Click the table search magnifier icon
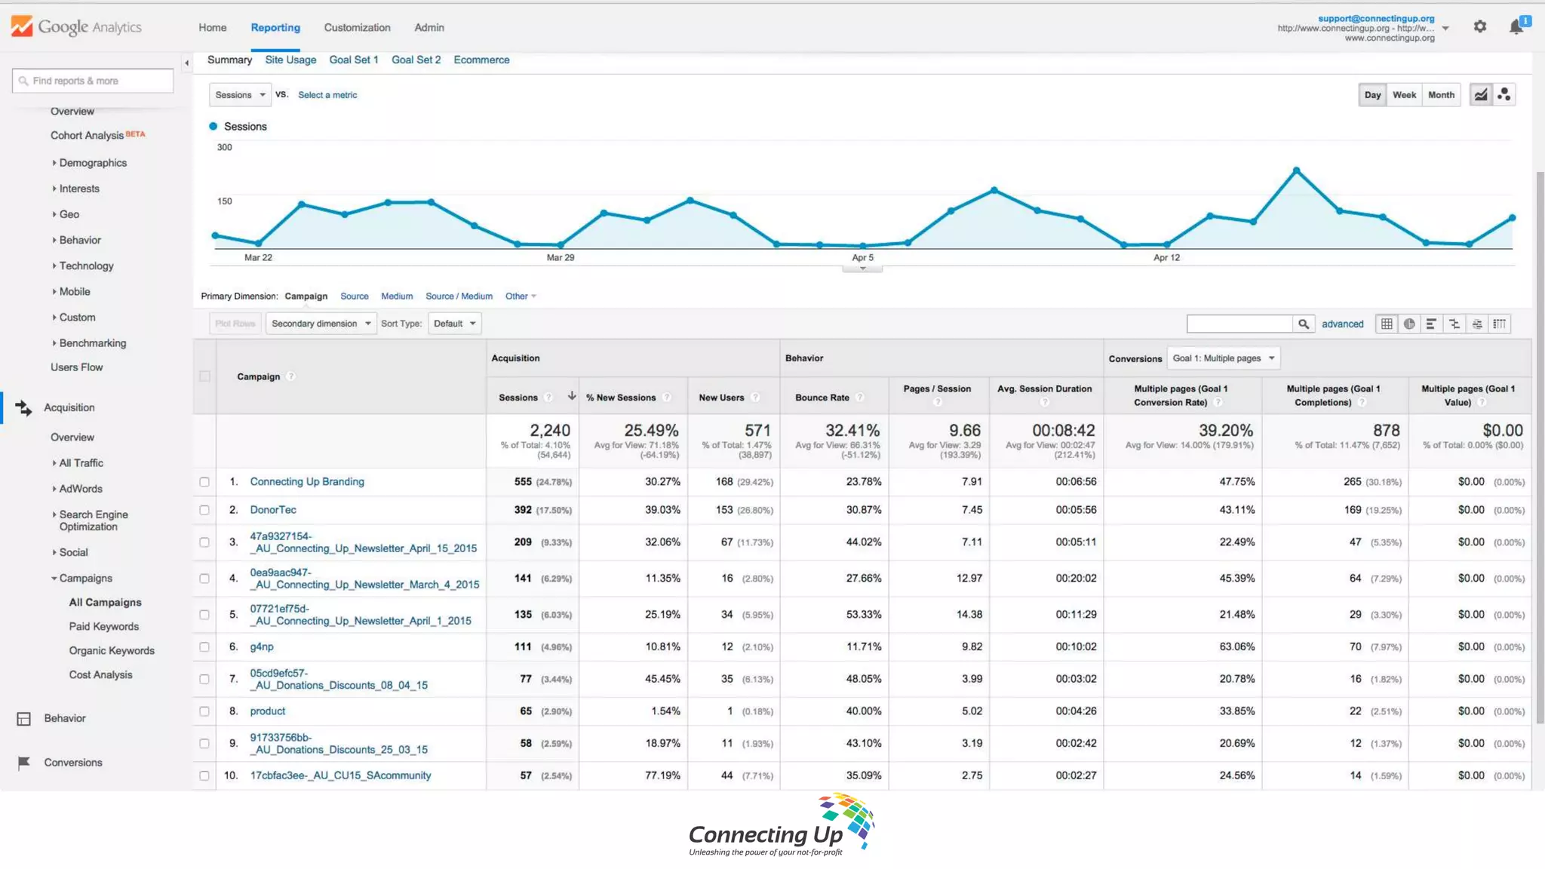This screenshot has height=869, width=1545. 1303,324
